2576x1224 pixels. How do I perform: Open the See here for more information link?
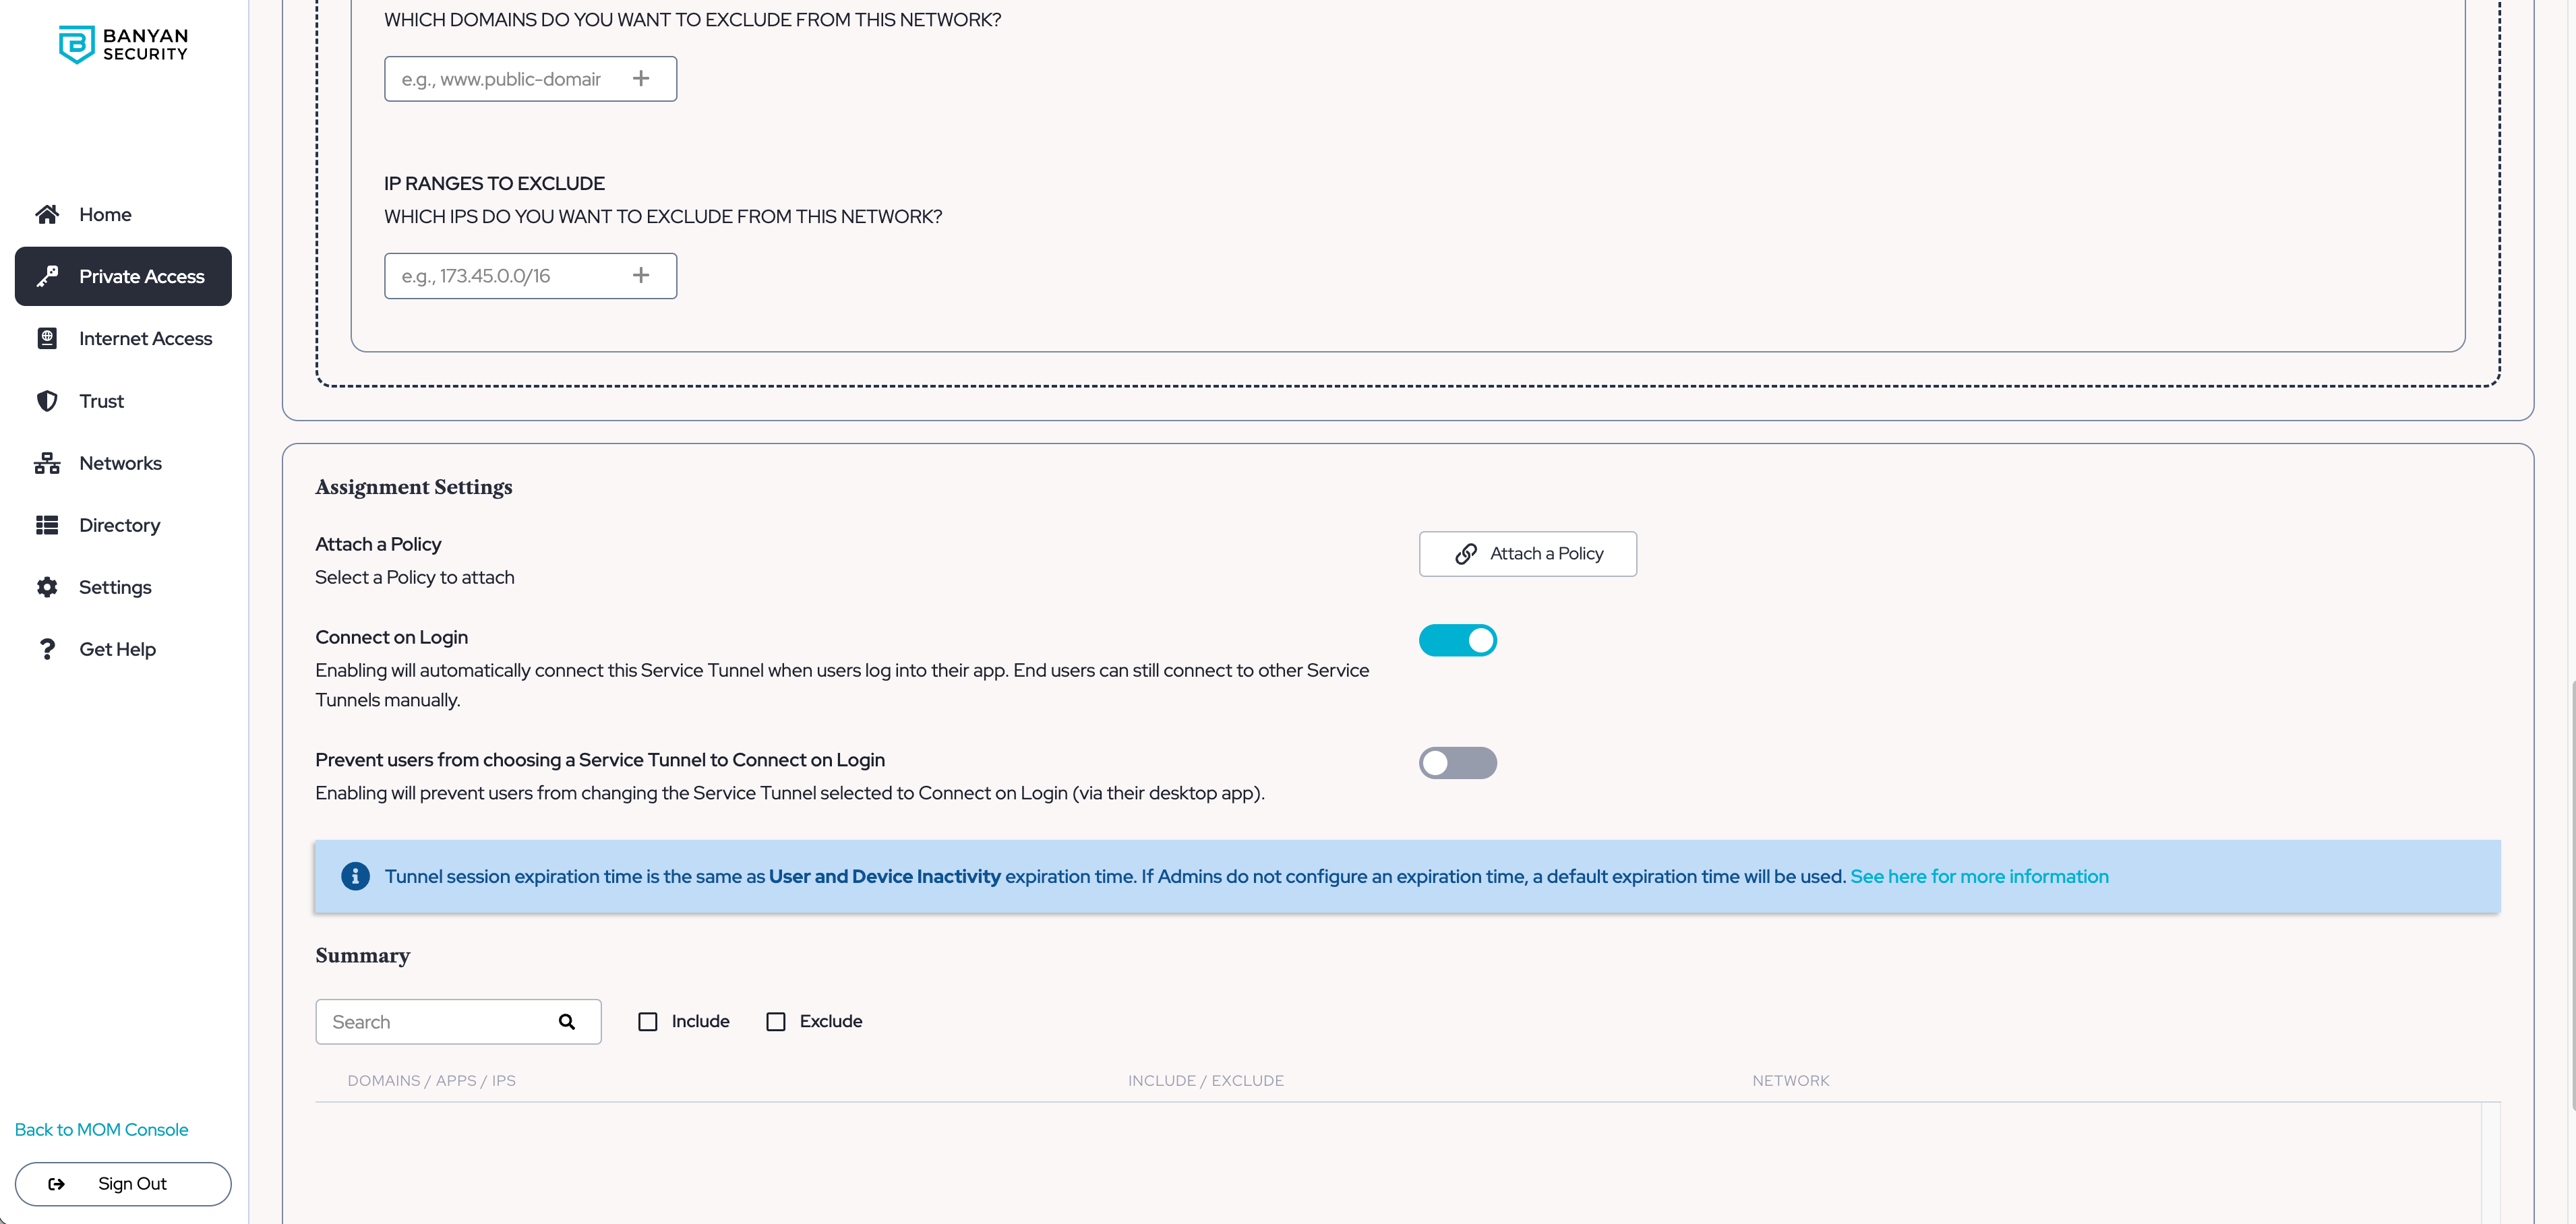(x=1979, y=876)
